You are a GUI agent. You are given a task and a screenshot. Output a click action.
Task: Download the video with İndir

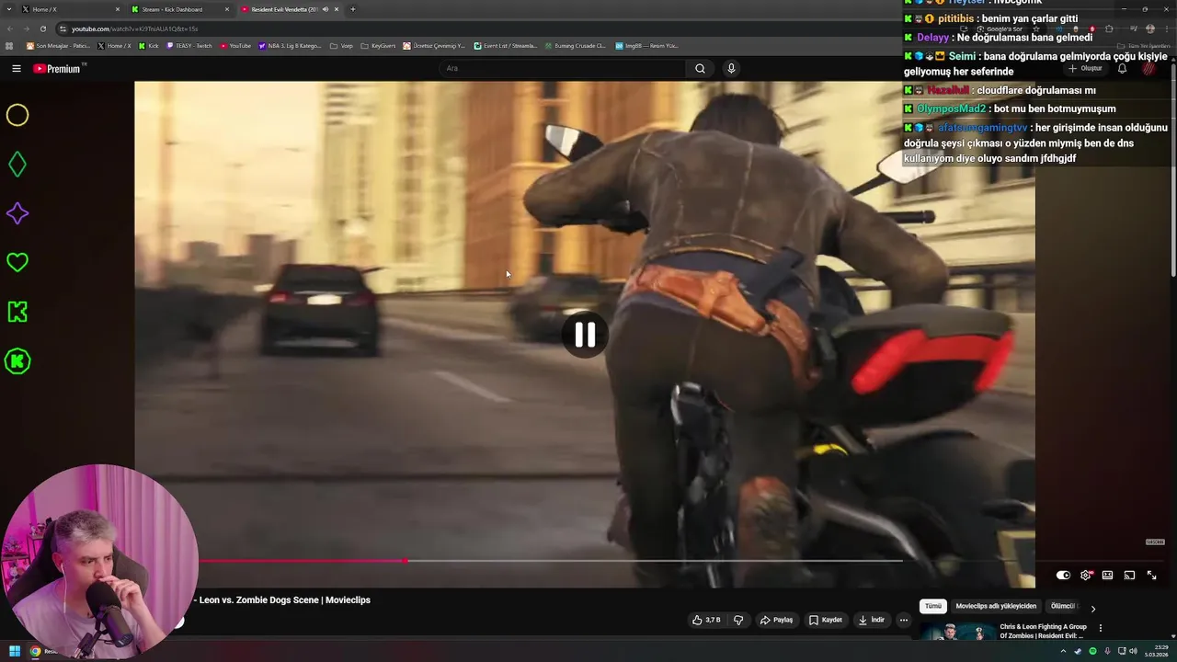[x=871, y=620]
